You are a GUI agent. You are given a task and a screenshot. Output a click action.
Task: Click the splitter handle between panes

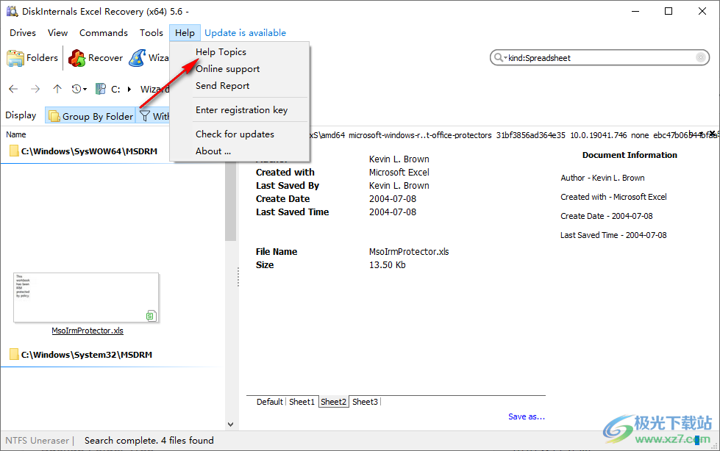coord(238,277)
